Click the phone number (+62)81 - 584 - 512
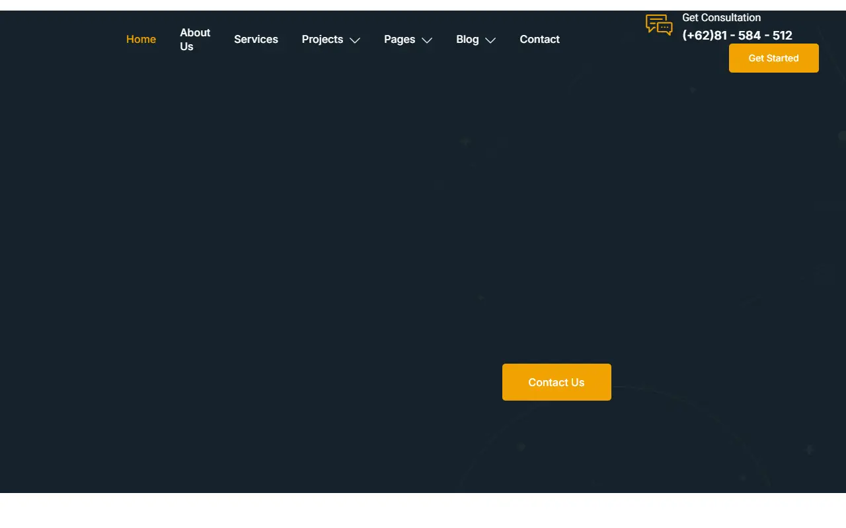Image resolution: width=846 pixels, height=528 pixels. pyautogui.click(x=738, y=36)
